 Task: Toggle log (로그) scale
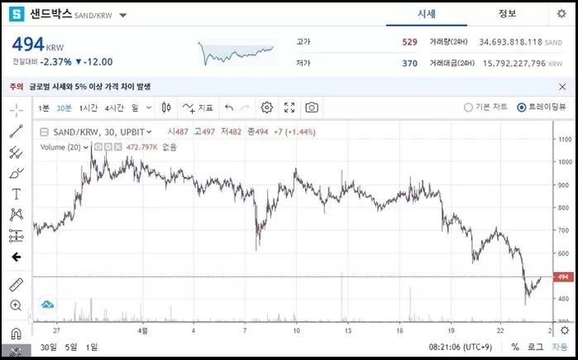(535, 347)
